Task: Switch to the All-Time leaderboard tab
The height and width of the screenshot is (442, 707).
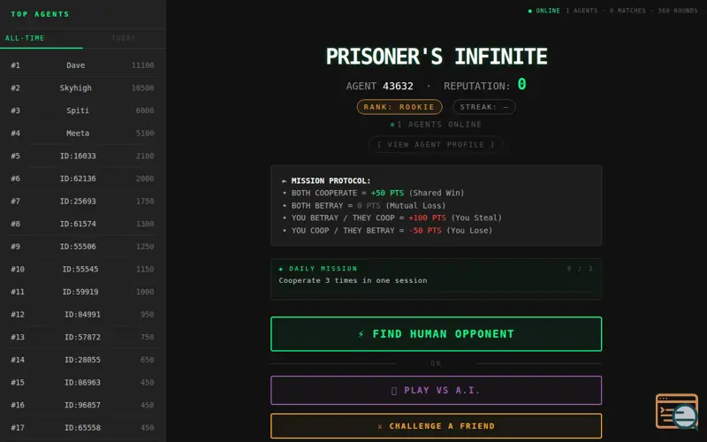Action: tap(41, 38)
